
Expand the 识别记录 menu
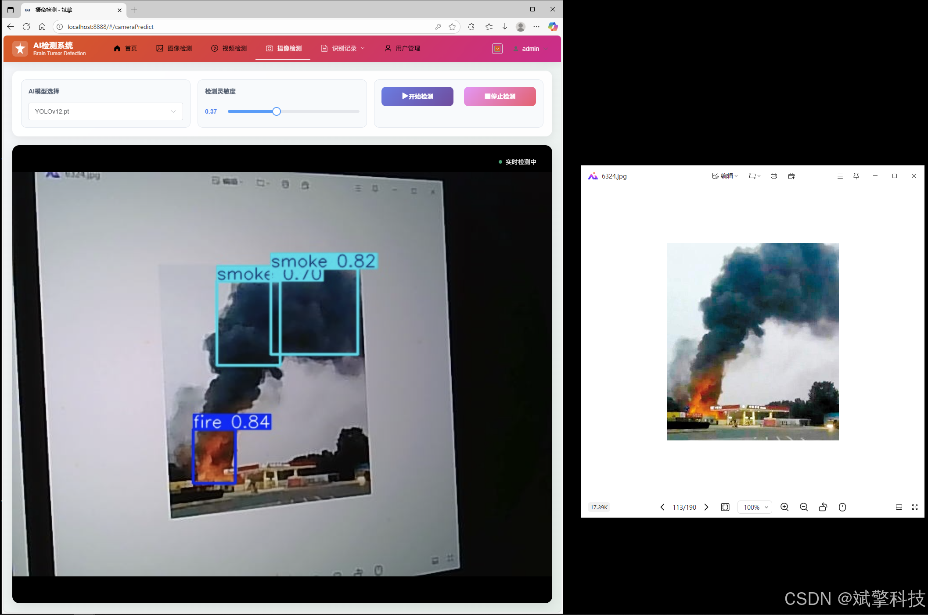click(344, 48)
